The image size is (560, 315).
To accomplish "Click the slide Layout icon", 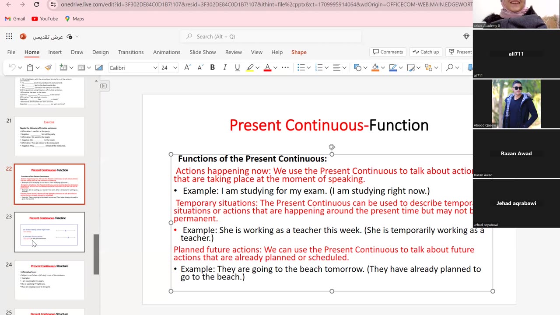I will click(x=81, y=67).
